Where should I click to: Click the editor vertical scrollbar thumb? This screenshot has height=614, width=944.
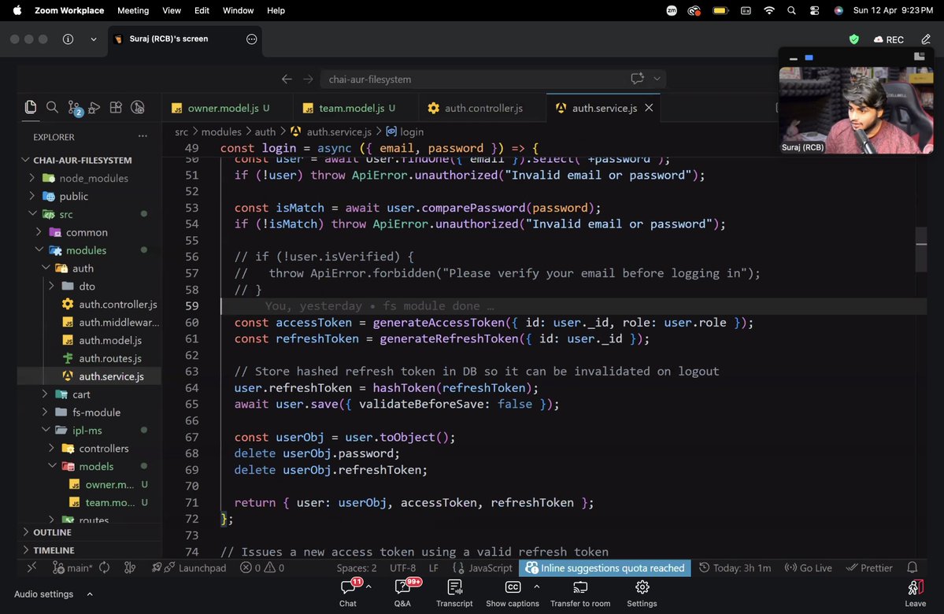pos(921,250)
